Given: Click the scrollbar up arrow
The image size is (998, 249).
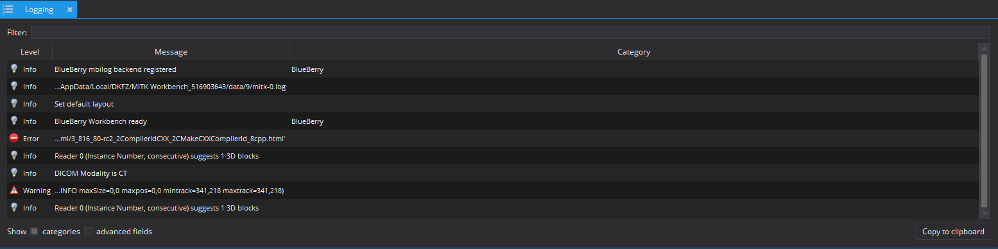Looking at the screenshot, I should (985, 47).
